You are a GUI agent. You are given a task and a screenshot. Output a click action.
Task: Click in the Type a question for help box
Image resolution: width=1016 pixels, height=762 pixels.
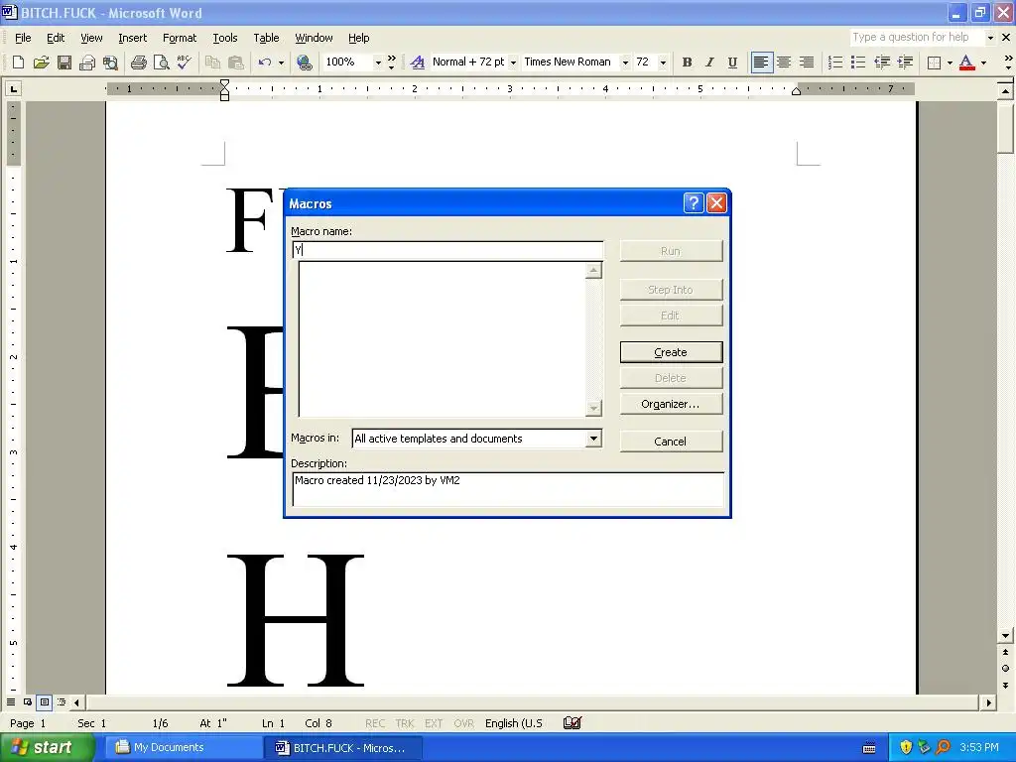[916, 38]
